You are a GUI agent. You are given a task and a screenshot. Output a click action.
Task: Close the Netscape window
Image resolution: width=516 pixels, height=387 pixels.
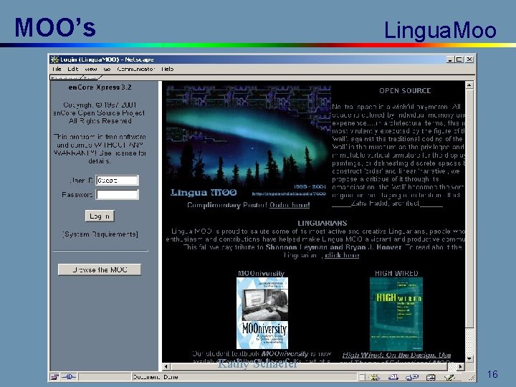point(469,59)
